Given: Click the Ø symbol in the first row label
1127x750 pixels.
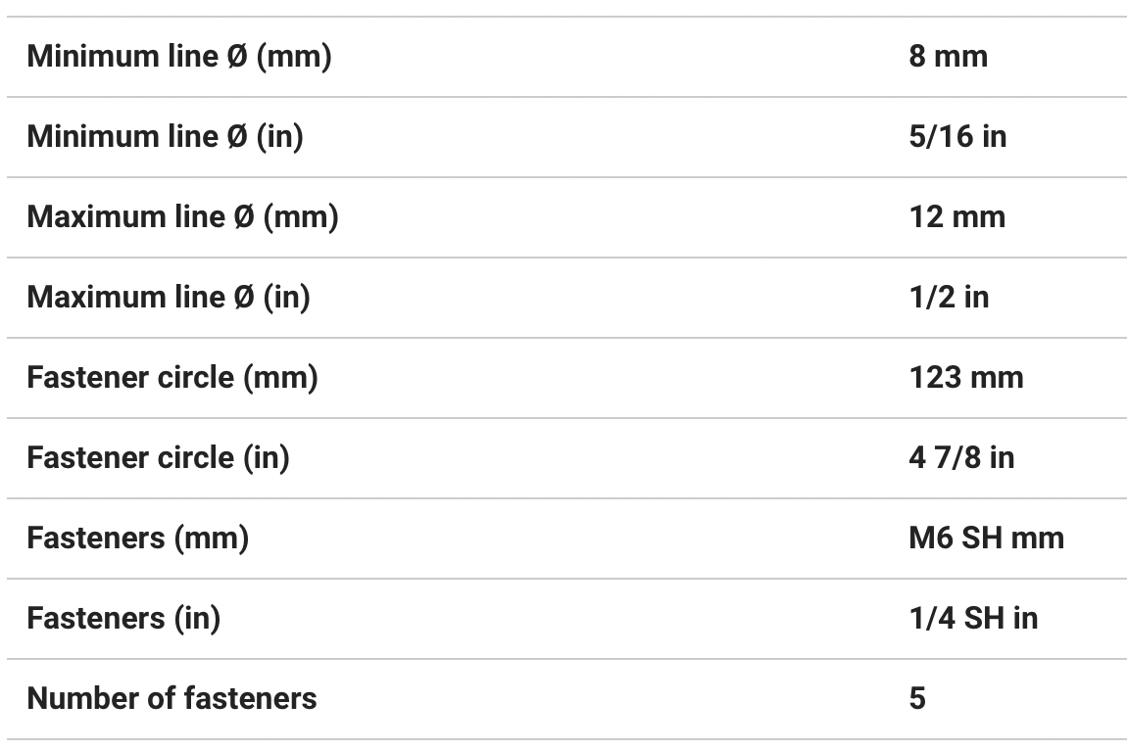Looking at the screenshot, I should point(236,57).
